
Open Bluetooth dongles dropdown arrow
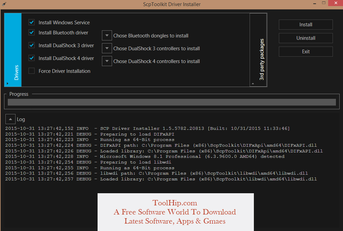pos(107,35)
